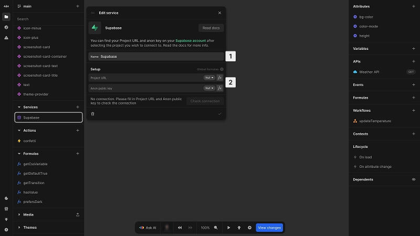Add a new service with Services plus

[x=77, y=107]
